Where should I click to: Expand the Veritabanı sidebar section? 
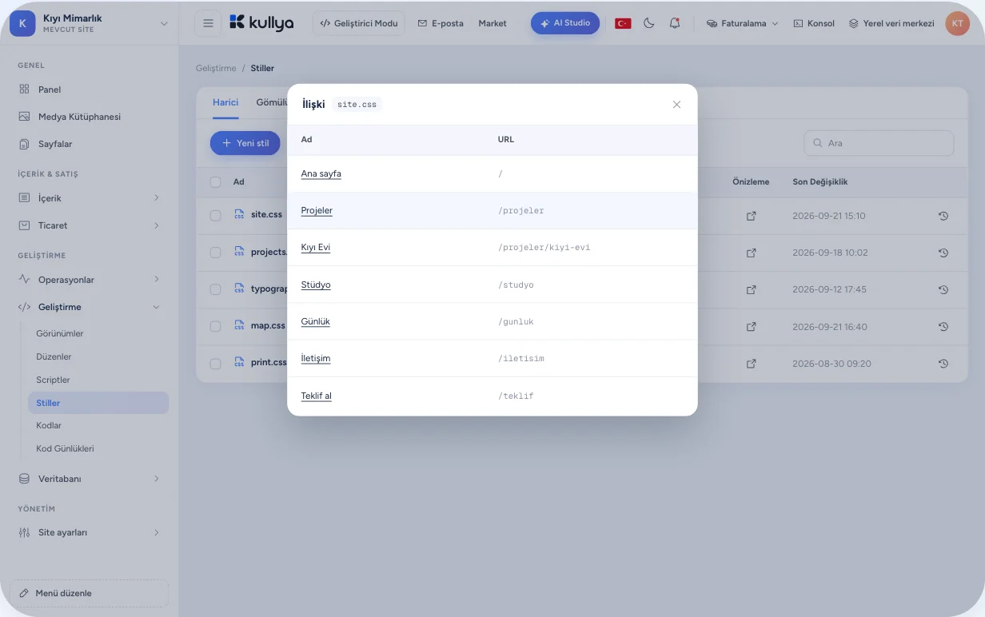(x=90, y=479)
